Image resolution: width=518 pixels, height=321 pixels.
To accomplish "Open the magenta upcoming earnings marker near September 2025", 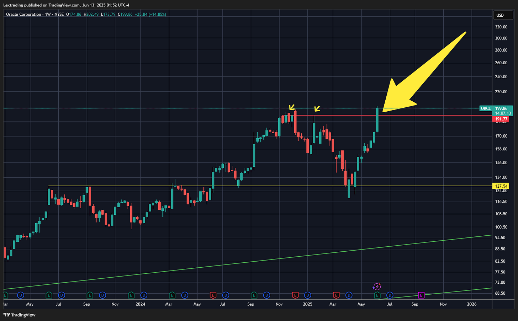I will coord(421,295).
